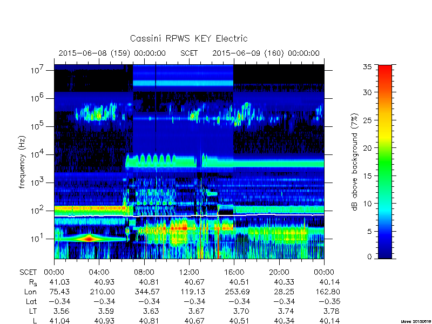This screenshot has width=432, height=324.
Task: Click the "16:00" time tick label
Action: [234, 272]
